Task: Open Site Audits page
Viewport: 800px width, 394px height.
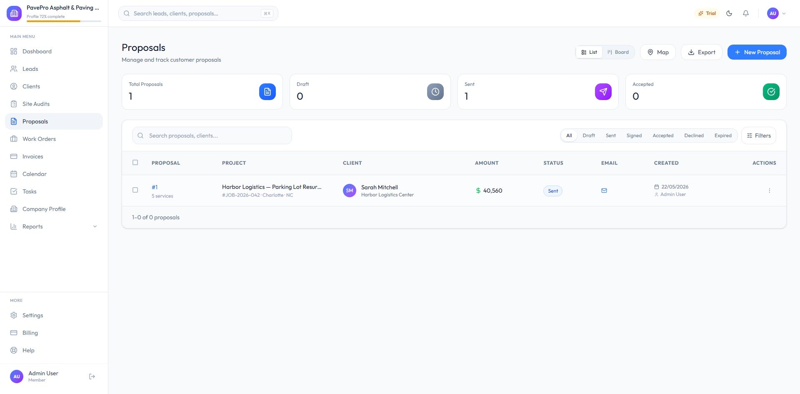Action: click(x=54, y=104)
